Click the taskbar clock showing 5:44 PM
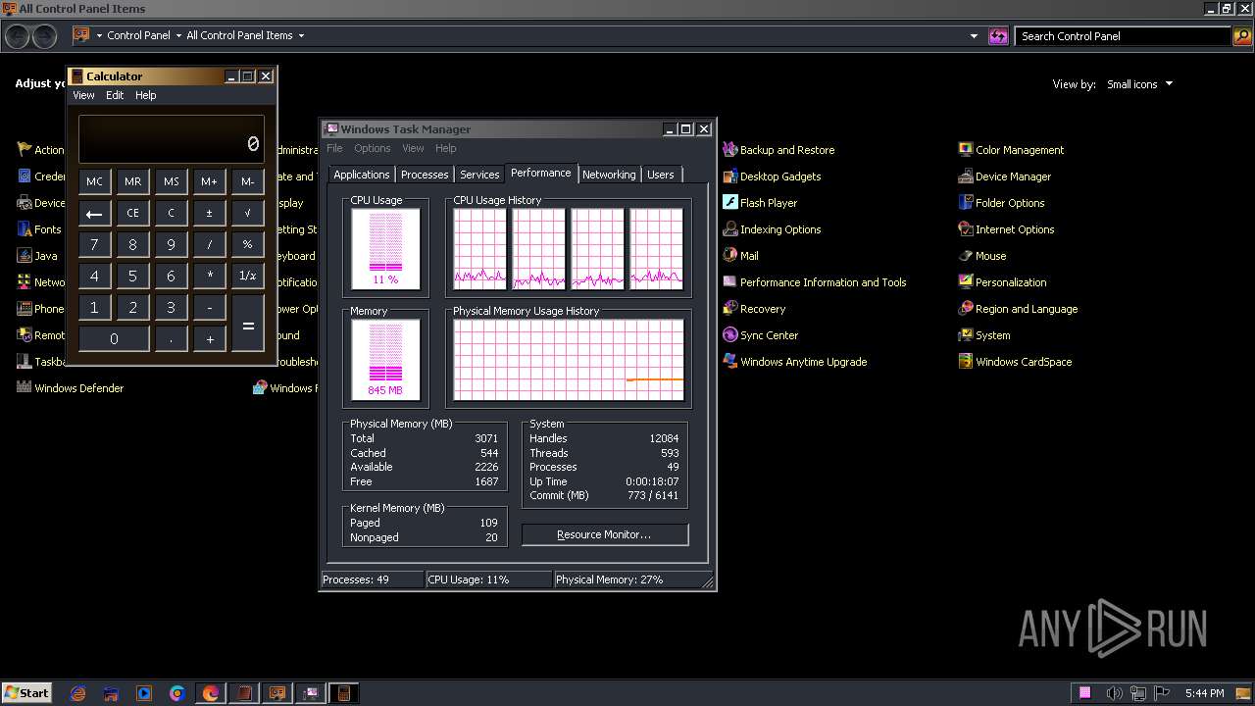Image resolution: width=1255 pixels, height=706 pixels. pyautogui.click(x=1204, y=693)
